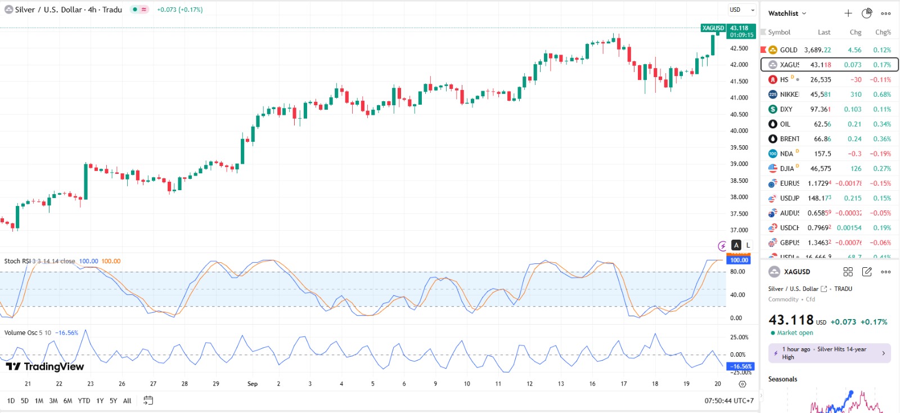
Task: Click the purple lightning bolt icon on chart
Action: coord(723,246)
